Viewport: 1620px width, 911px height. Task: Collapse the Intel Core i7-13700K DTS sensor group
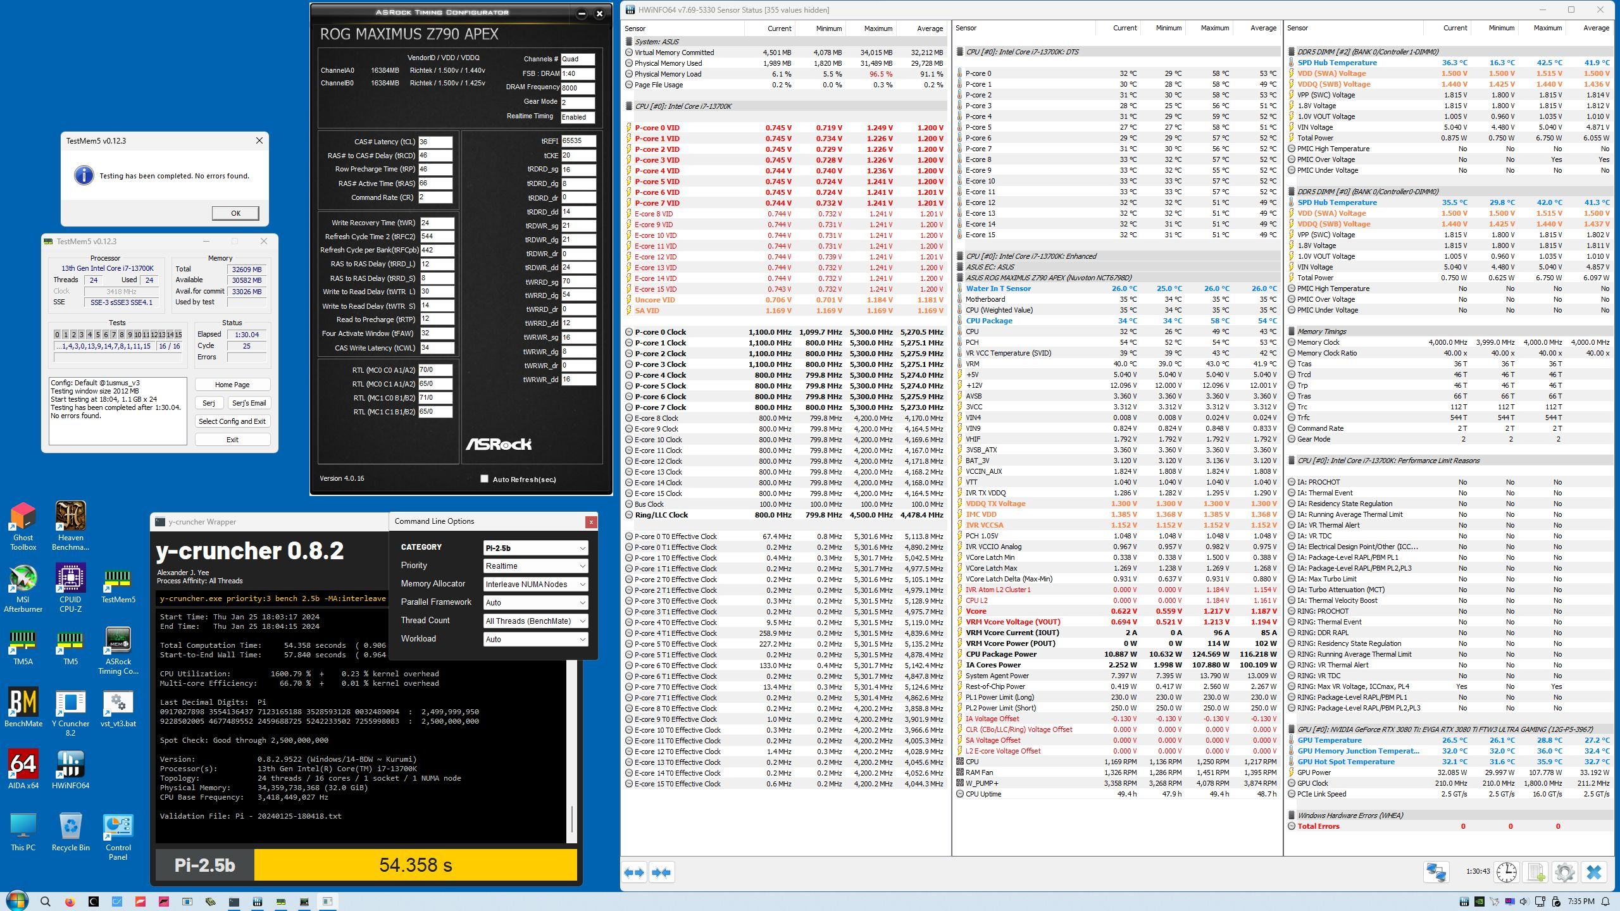pyautogui.click(x=960, y=52)
